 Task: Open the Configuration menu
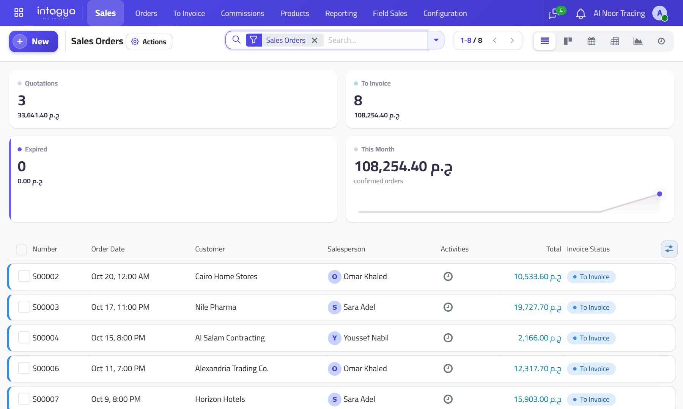click(445, 13)
